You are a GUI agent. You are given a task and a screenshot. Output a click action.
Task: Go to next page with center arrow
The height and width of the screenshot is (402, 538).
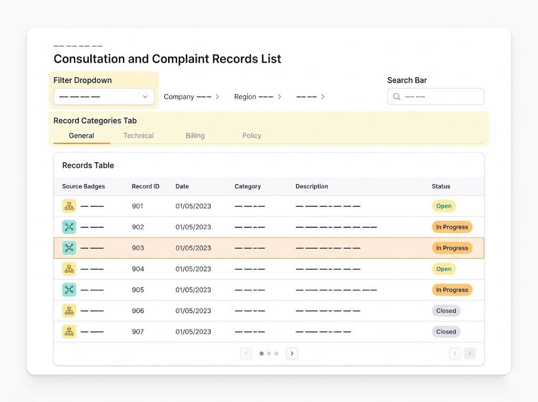[x=292, y=353]
